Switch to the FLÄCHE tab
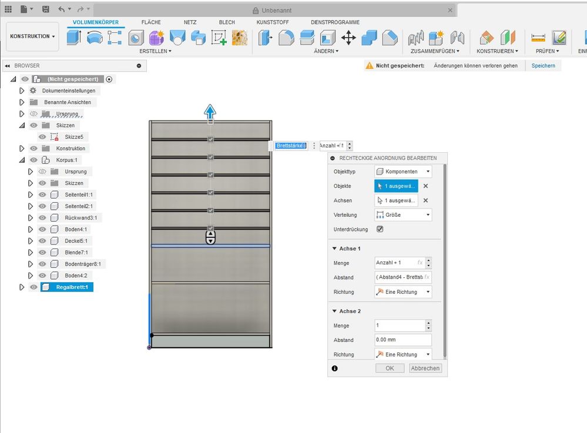Screen dimensions: 587x433 151,22
